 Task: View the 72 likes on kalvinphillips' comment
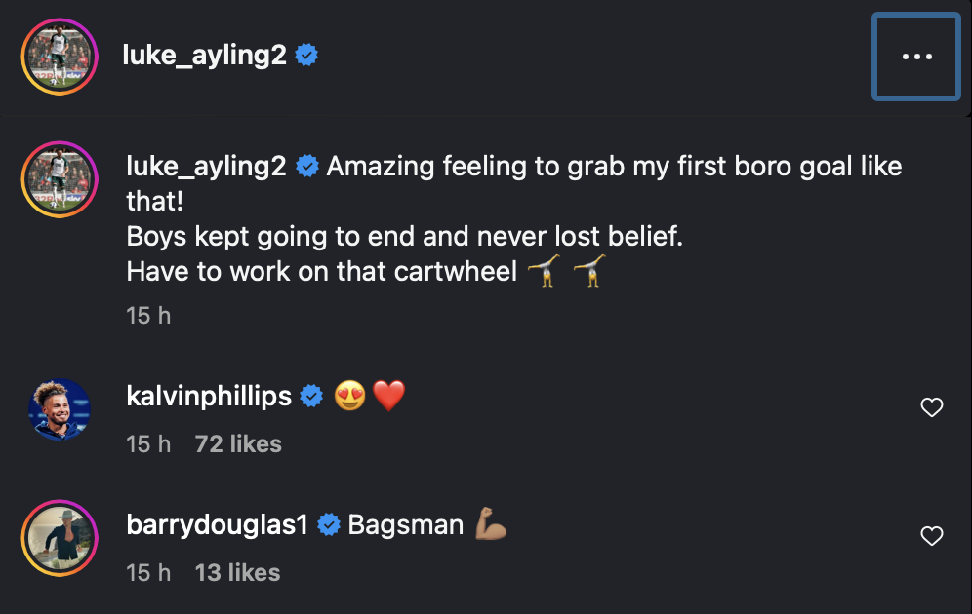click(x=238, y=444)
